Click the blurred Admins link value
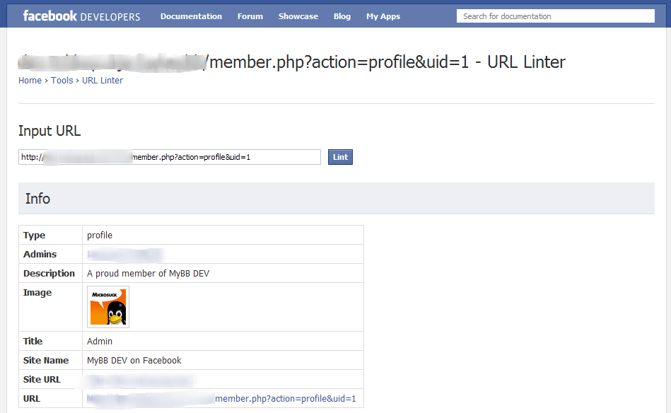This screenshot has width=671, height=413. tap(125, 255)
